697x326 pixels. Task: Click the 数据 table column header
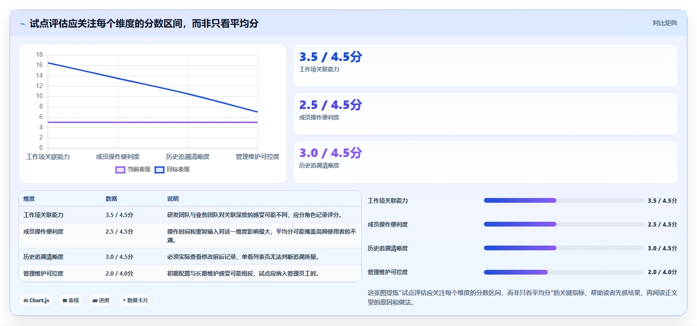pos(111,199)
